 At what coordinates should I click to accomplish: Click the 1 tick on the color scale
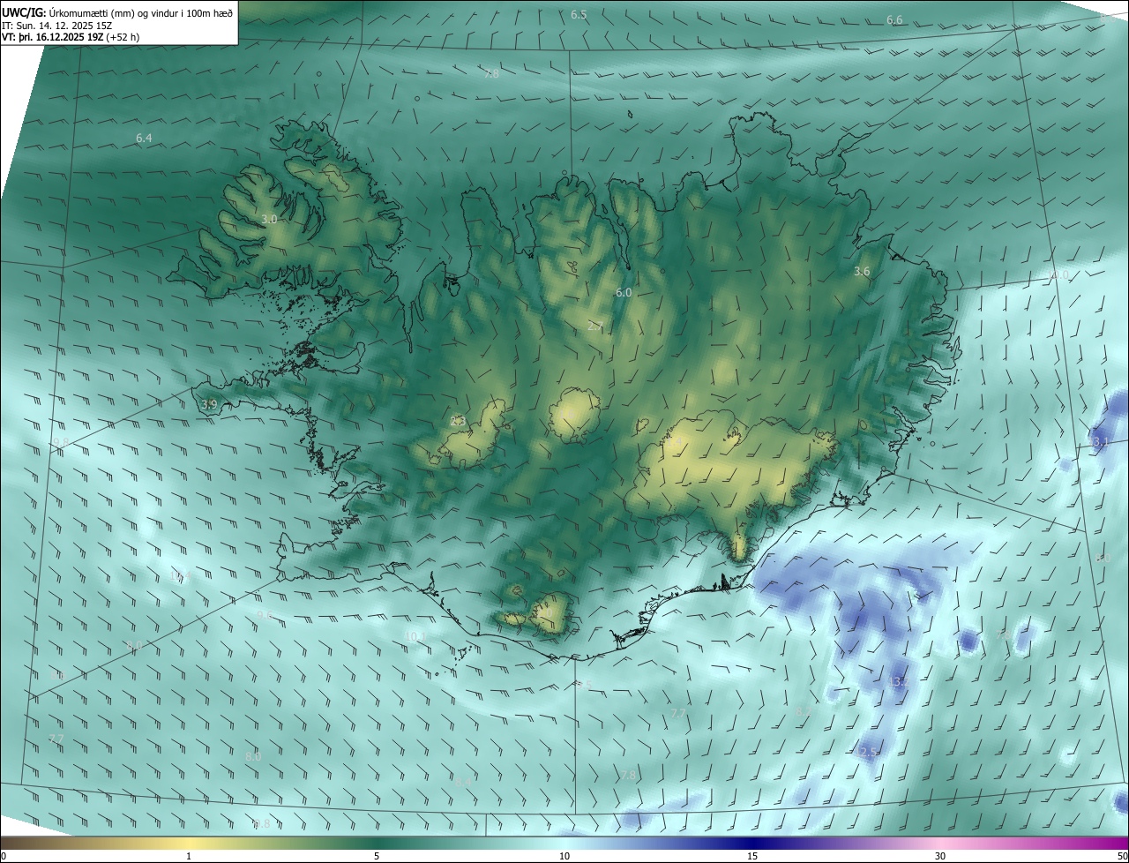point(189,856)
